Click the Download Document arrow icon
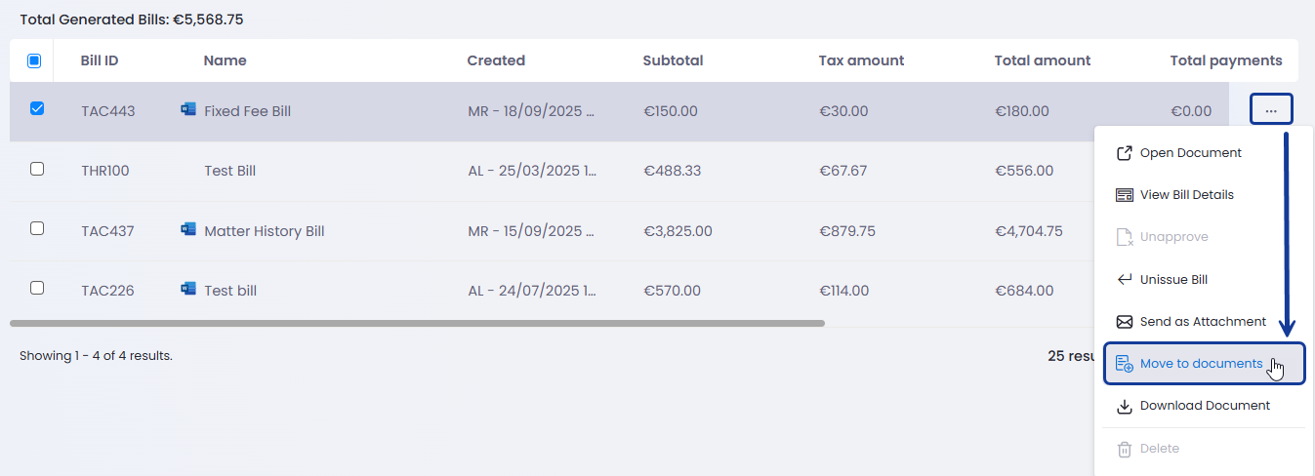Viewport: 1315px width, 476px height. coord(1125,406)
